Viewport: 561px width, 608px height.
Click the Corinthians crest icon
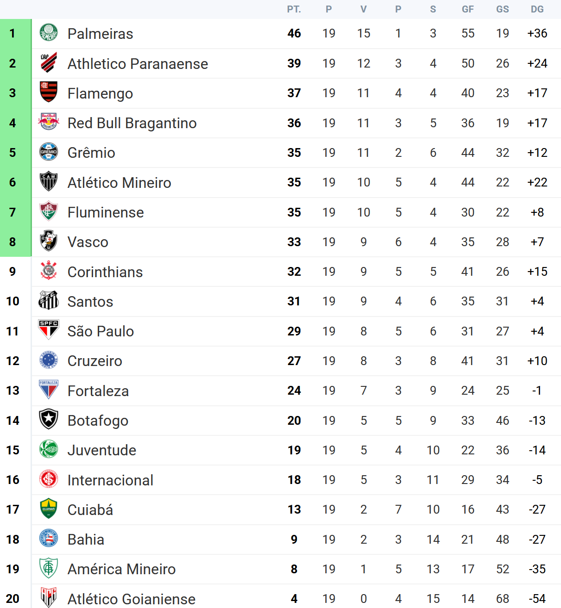click(x=49, y=271)
